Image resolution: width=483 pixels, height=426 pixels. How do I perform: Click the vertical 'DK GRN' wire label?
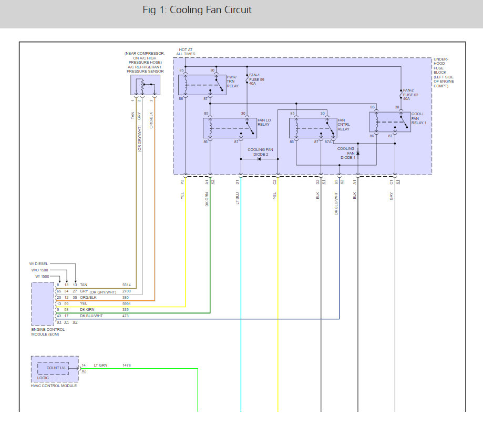[x=207, y=199]
